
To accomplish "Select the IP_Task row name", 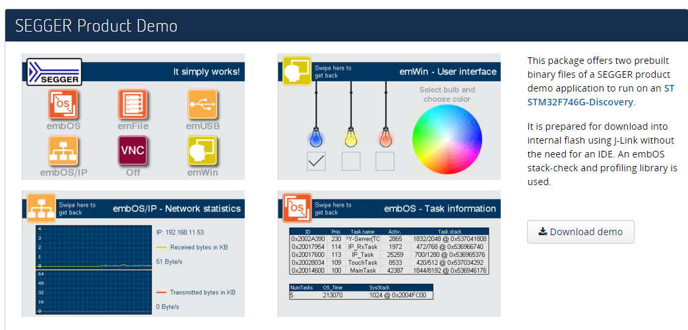I will (x=362, y=255).
